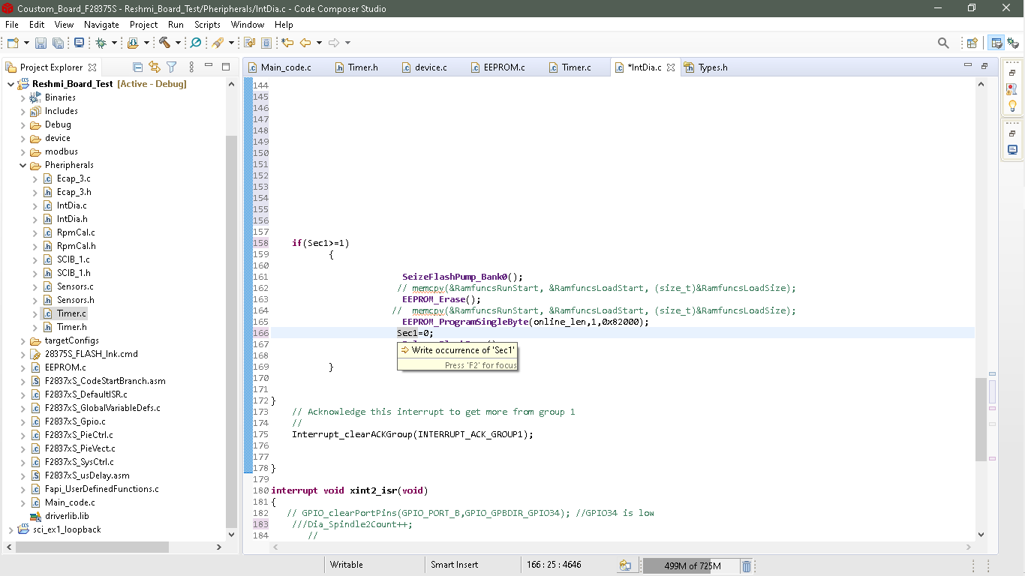Switch to the EEPROM.c editor tab
This screenshot has height=576, width=1025.
[x=503, y=67]
